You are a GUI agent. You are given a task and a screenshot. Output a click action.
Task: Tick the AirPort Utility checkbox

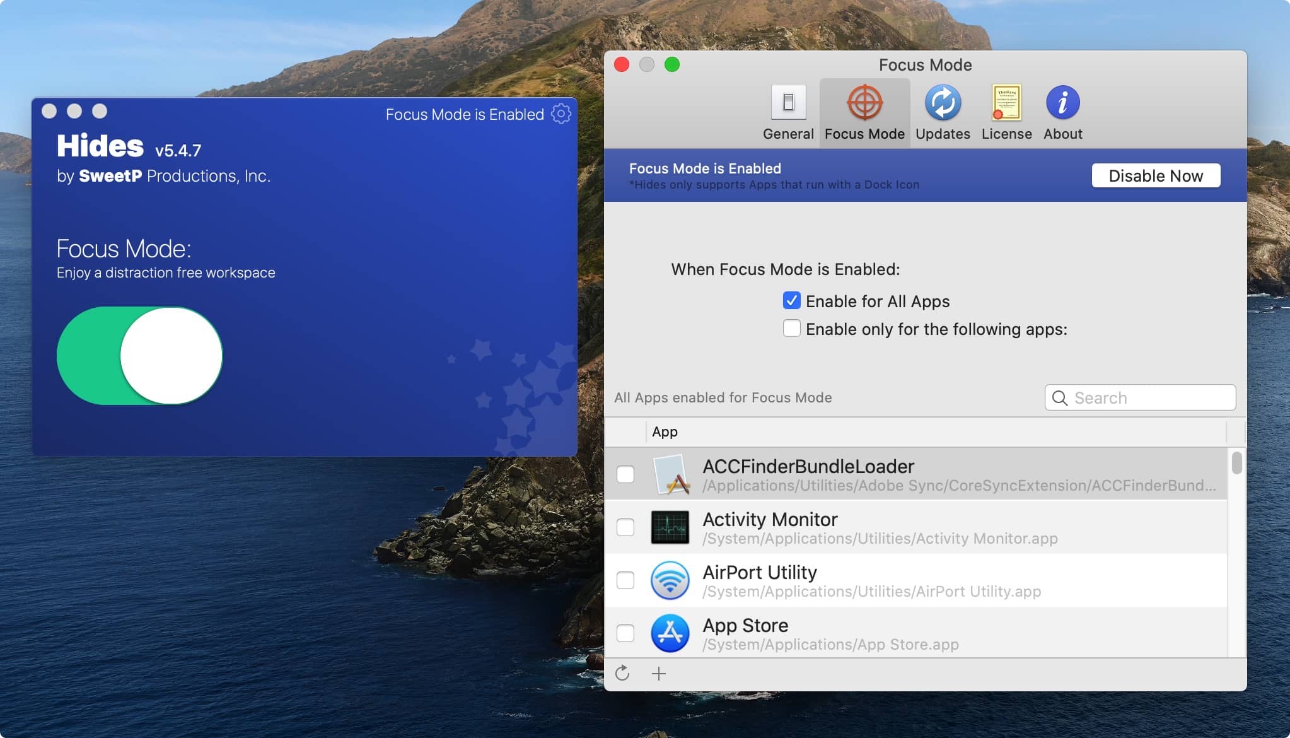click(x=625, y=580)
